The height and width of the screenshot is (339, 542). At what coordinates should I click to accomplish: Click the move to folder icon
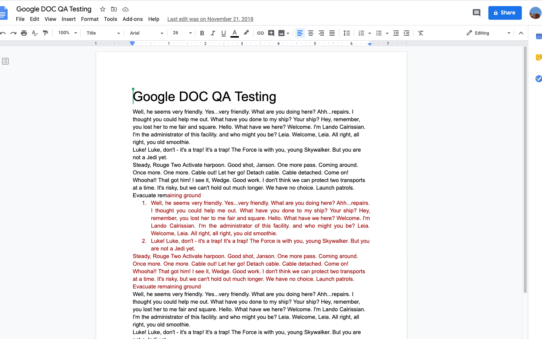tap(114, 9)
